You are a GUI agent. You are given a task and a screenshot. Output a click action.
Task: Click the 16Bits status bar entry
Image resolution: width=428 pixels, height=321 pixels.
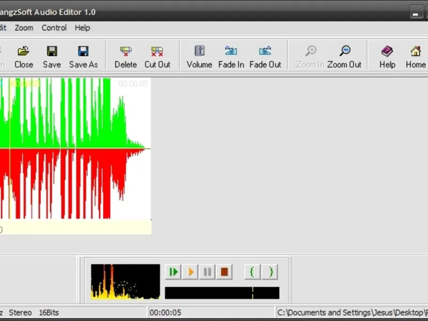pos(49,312)
